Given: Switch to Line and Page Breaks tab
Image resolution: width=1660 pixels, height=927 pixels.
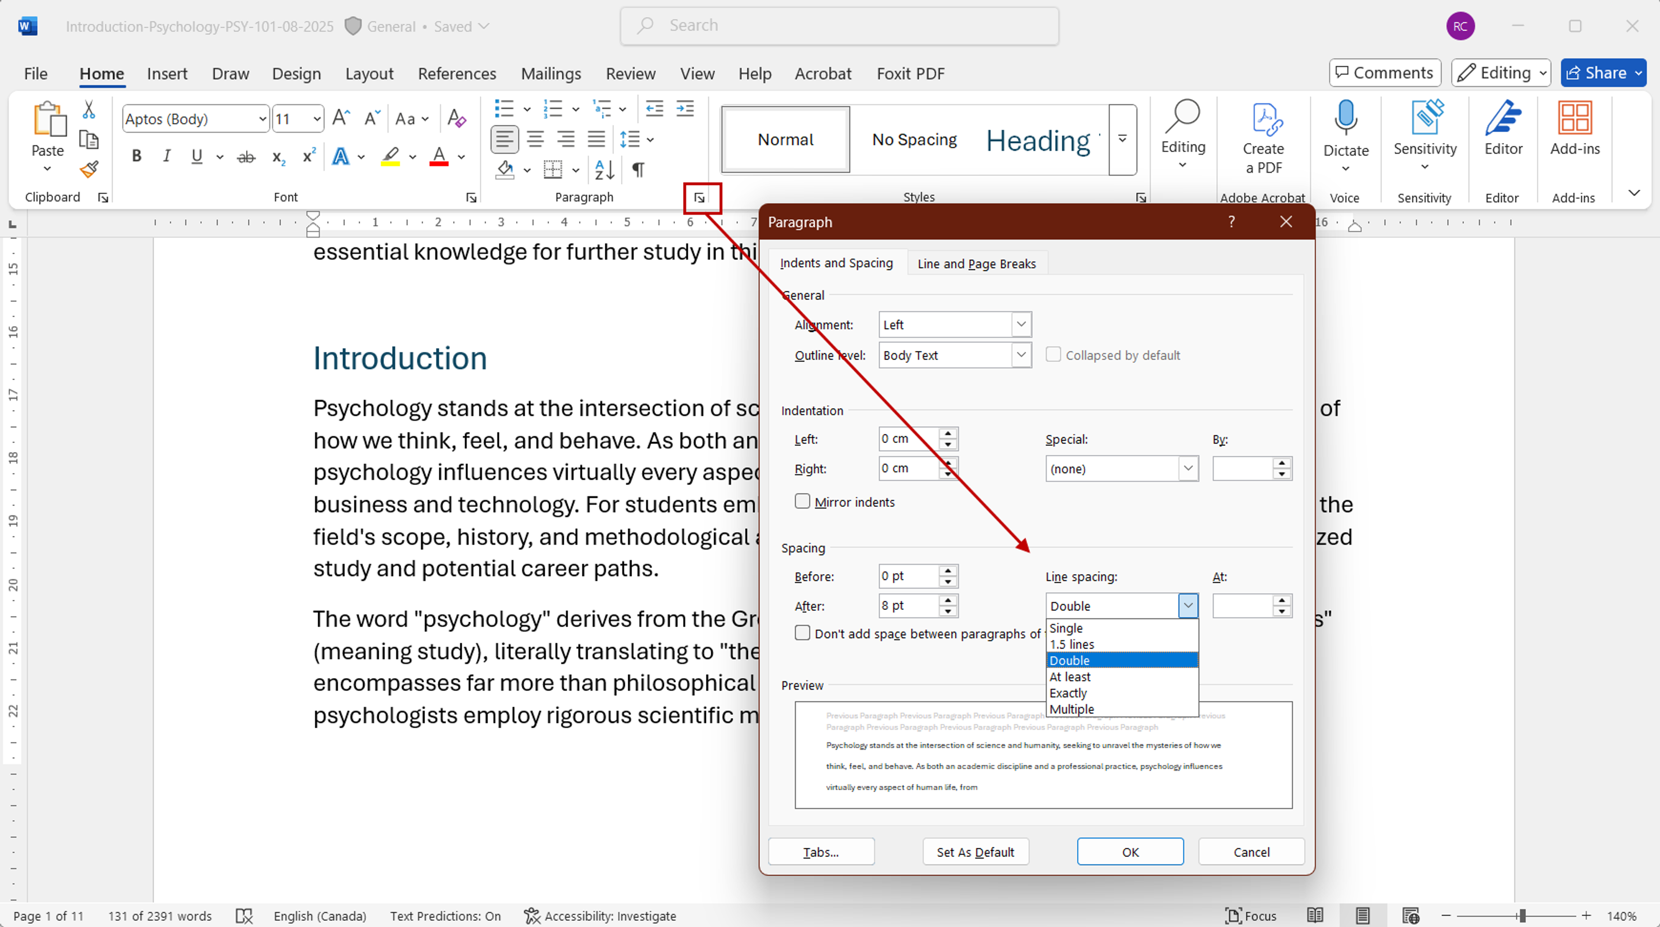Looking at the screenshot, I should click(x=976, y=264).
